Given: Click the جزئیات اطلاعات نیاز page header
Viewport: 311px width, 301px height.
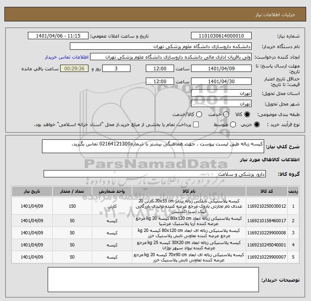Looking at the screenshot, I should point(275,15).
